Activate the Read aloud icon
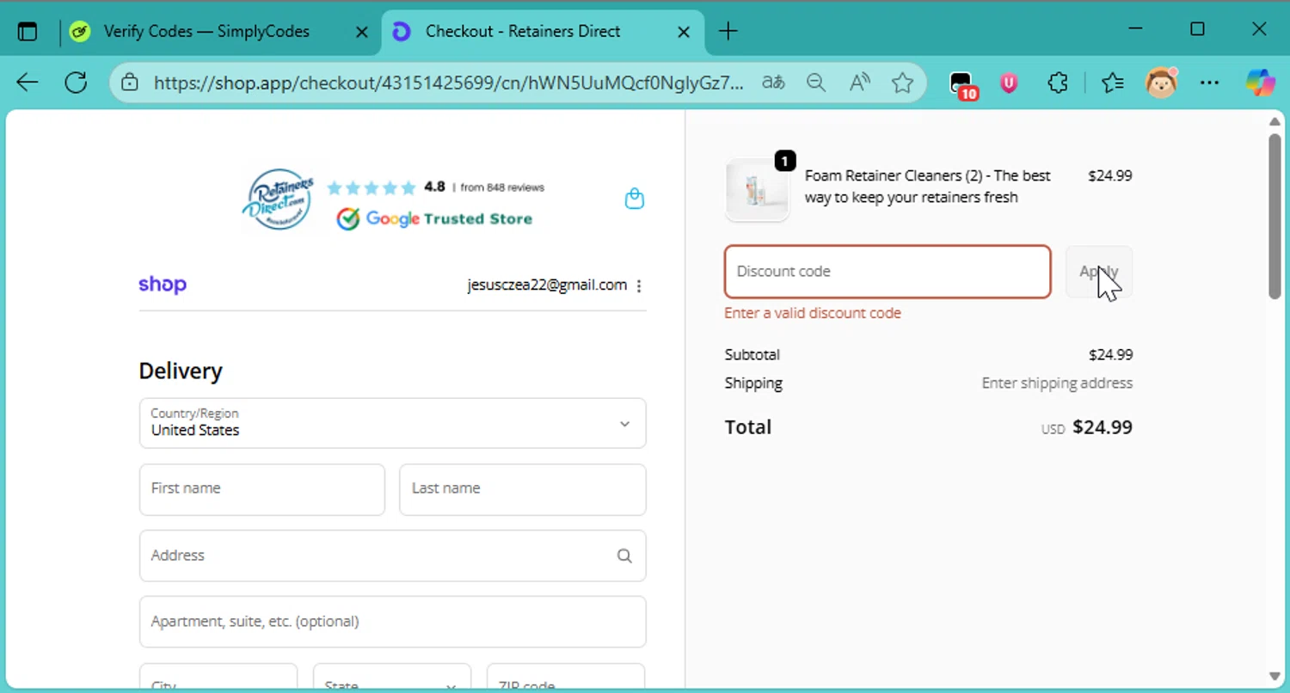Viewport: 1290px width, 693px height. click(859, 83)
